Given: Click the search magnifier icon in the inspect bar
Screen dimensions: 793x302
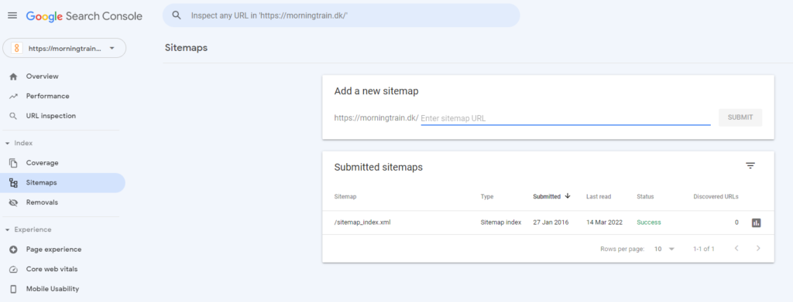Looking at the screenshot, I should pos(177,15).
